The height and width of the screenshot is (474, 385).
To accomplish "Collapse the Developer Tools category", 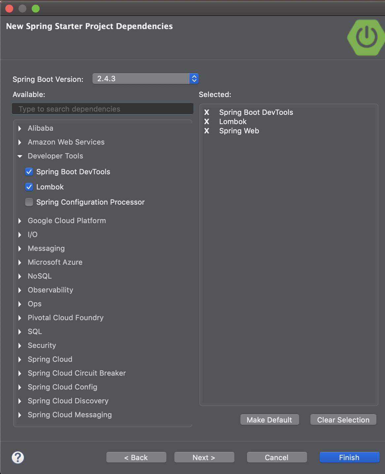I will coord(20,156).
